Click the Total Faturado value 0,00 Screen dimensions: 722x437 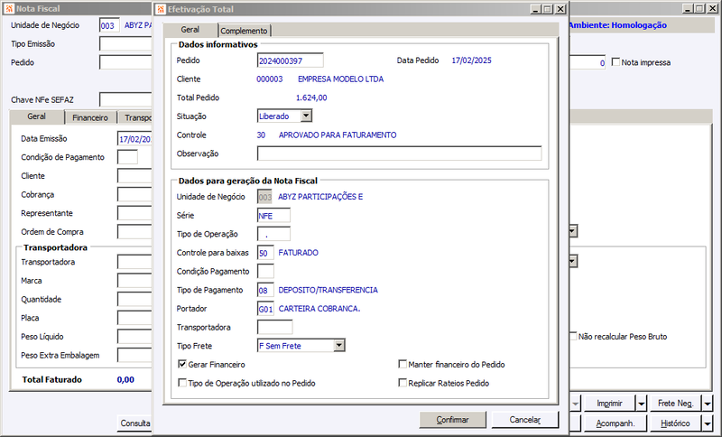(x=125, y=380)
